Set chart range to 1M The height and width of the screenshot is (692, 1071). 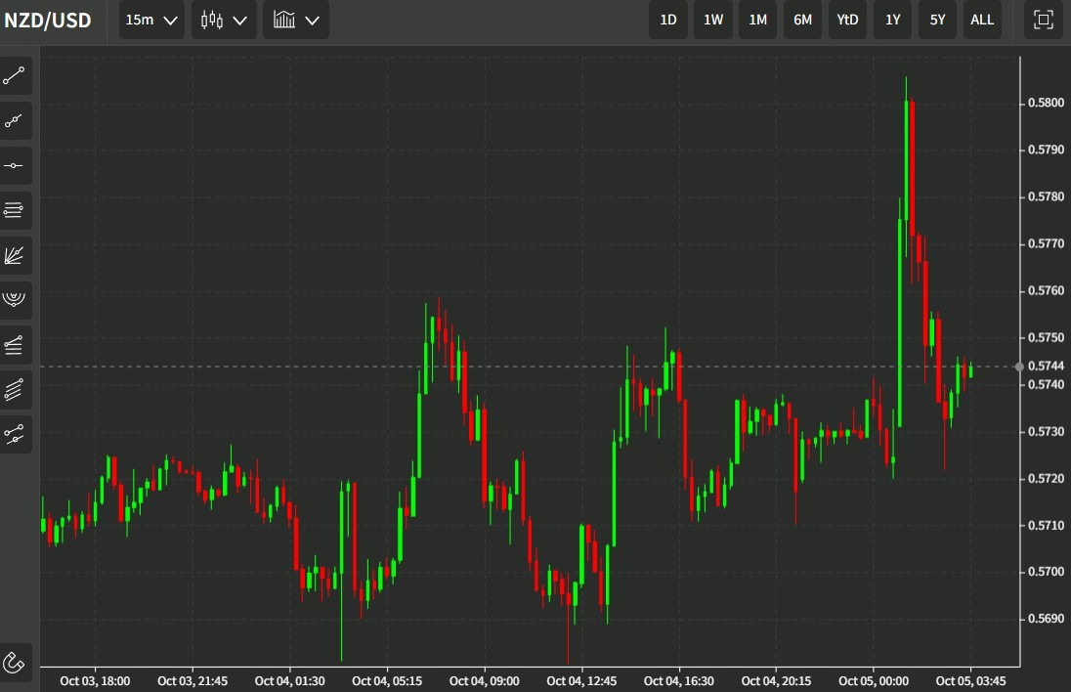click(x=757, y=20)
